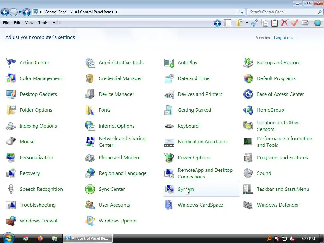This screenshot has width=324, height=243.
Task: Click the Windows Defender wall icon
Action: 248,205
